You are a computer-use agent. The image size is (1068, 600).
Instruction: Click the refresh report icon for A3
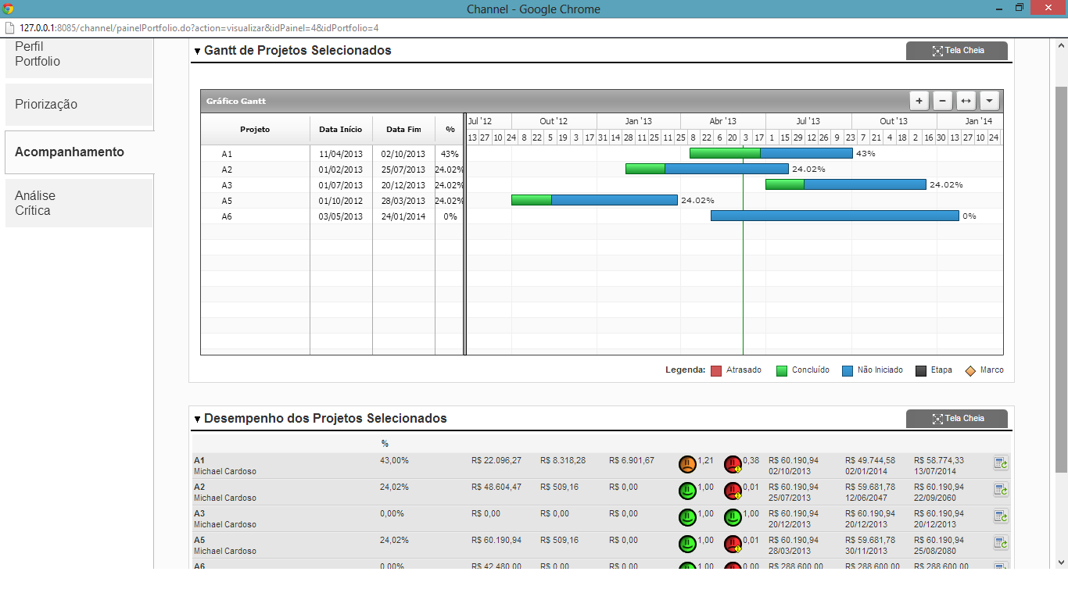(1001, 517)
